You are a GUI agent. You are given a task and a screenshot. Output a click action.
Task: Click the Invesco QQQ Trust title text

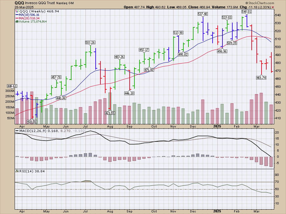tap(42, 3)
